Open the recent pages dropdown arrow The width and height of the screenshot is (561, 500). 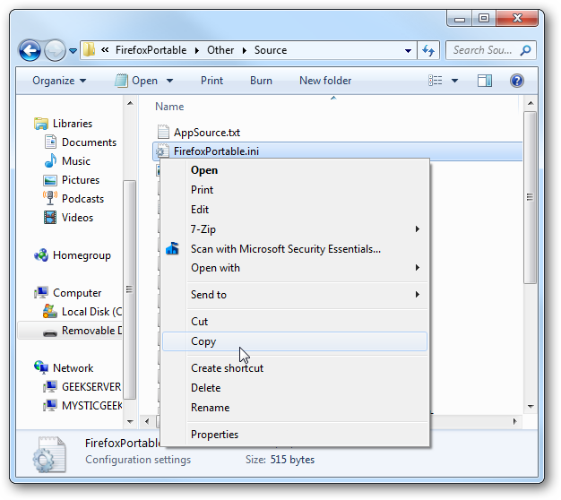[73, 51]
